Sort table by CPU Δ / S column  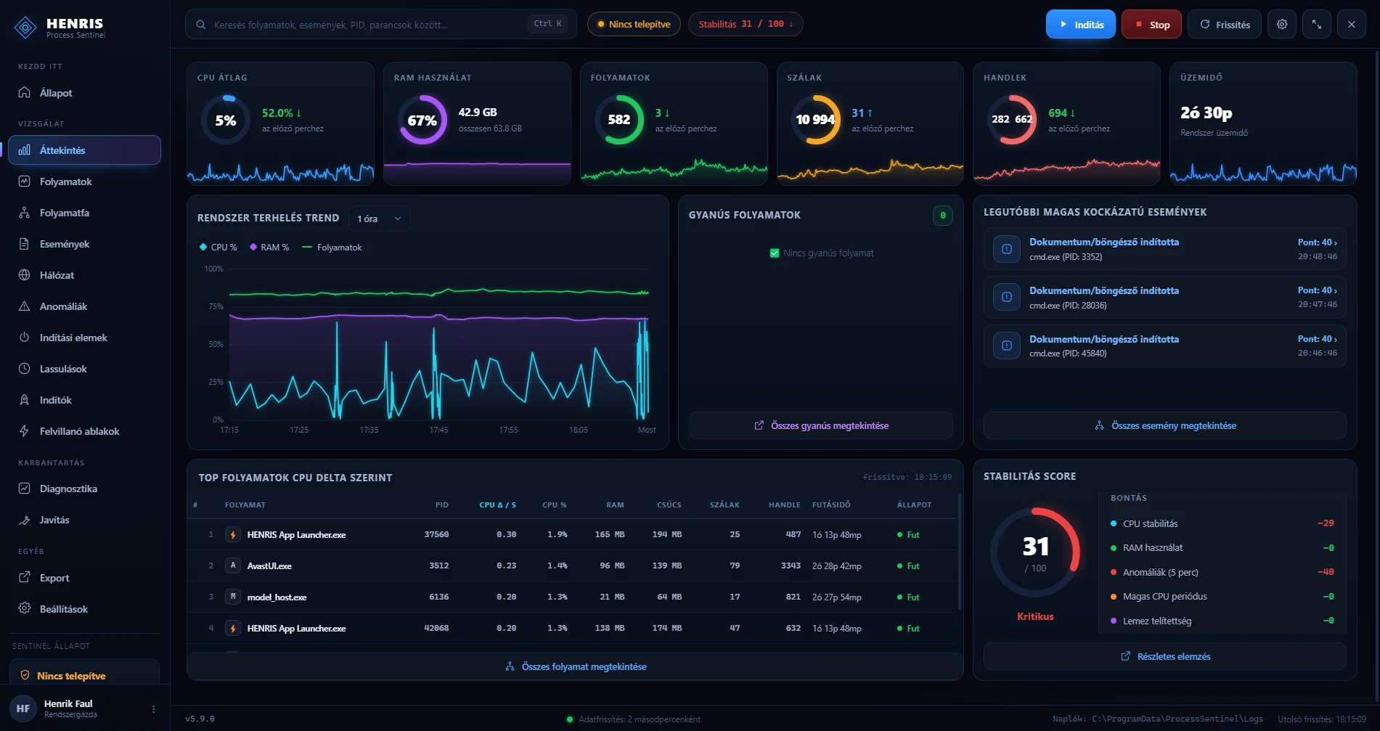498,505
